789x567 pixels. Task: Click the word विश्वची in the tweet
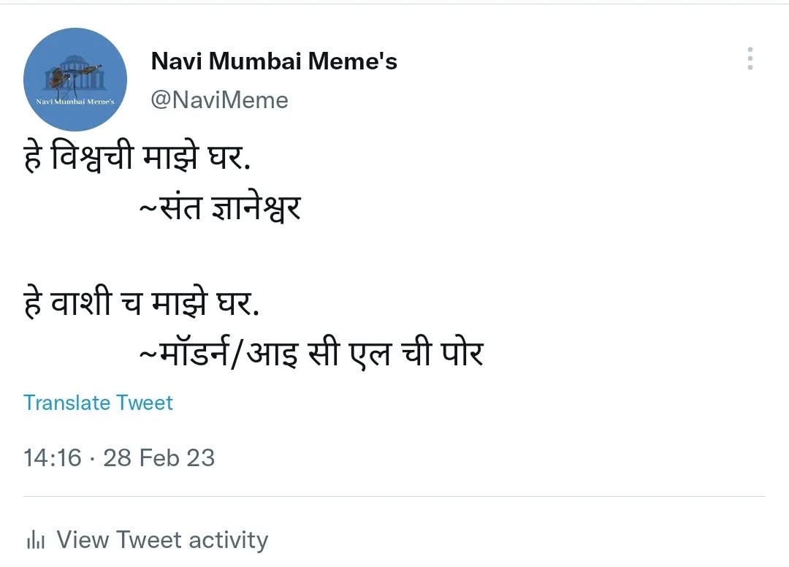click(x=92, y=159)
